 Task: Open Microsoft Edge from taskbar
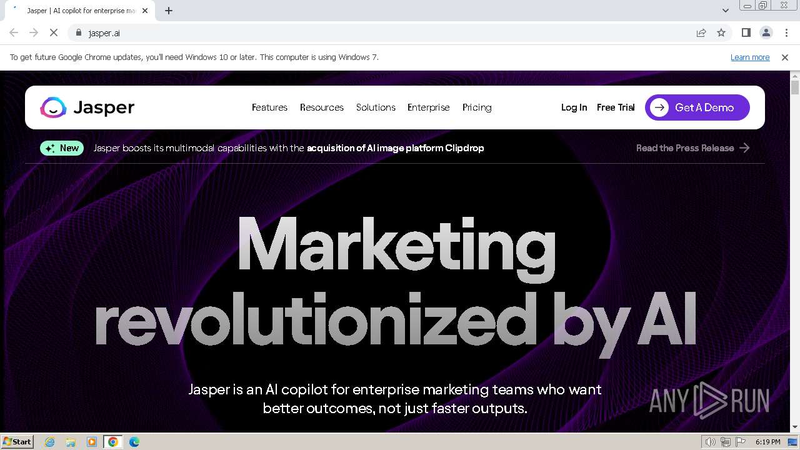coord(134,442)
